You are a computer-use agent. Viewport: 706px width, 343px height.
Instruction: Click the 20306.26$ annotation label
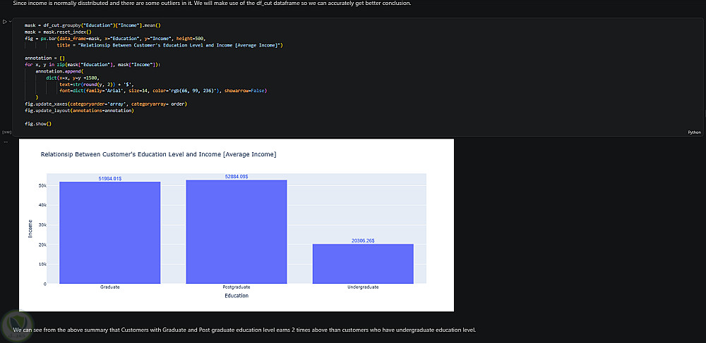[363, 241]
